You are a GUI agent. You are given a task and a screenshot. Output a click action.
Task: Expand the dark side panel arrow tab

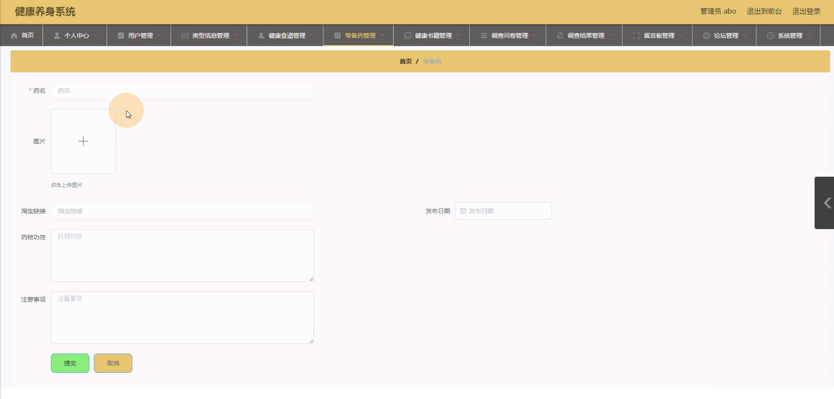click(825, 203)
